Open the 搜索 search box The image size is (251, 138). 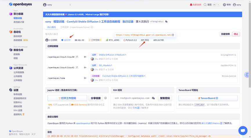point(212,5)
